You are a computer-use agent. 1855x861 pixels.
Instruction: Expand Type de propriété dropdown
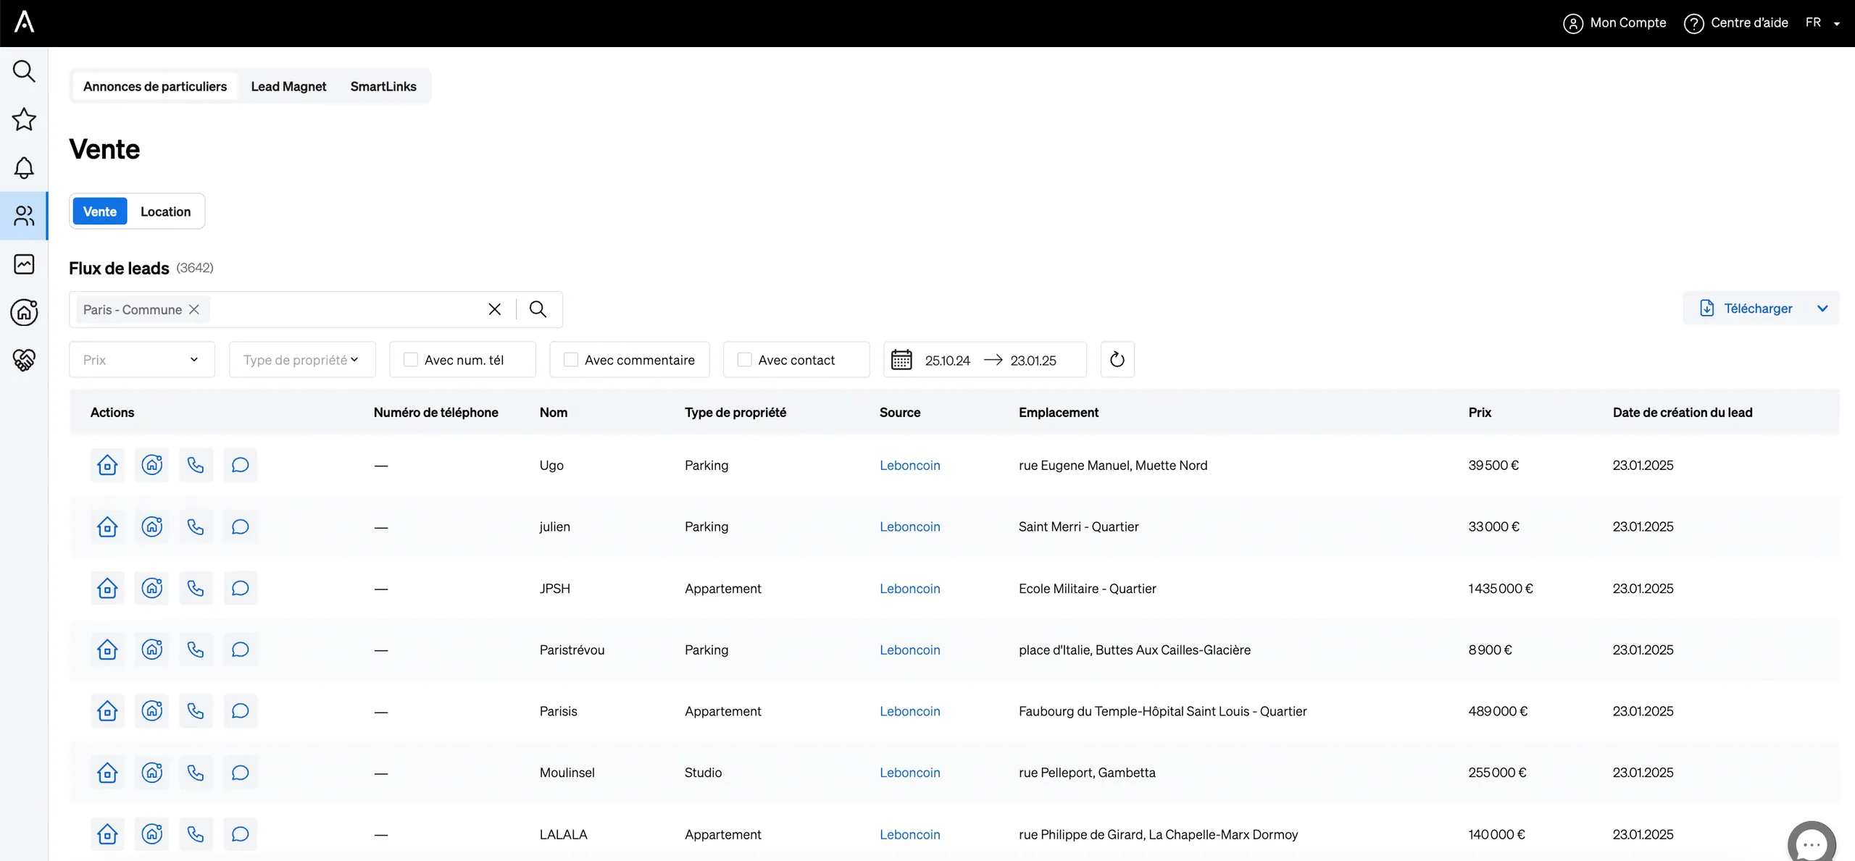(302, 359)
